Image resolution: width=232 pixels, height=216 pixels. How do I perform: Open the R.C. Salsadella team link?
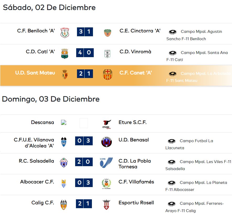pyautogui.click(x=36, y=161)
